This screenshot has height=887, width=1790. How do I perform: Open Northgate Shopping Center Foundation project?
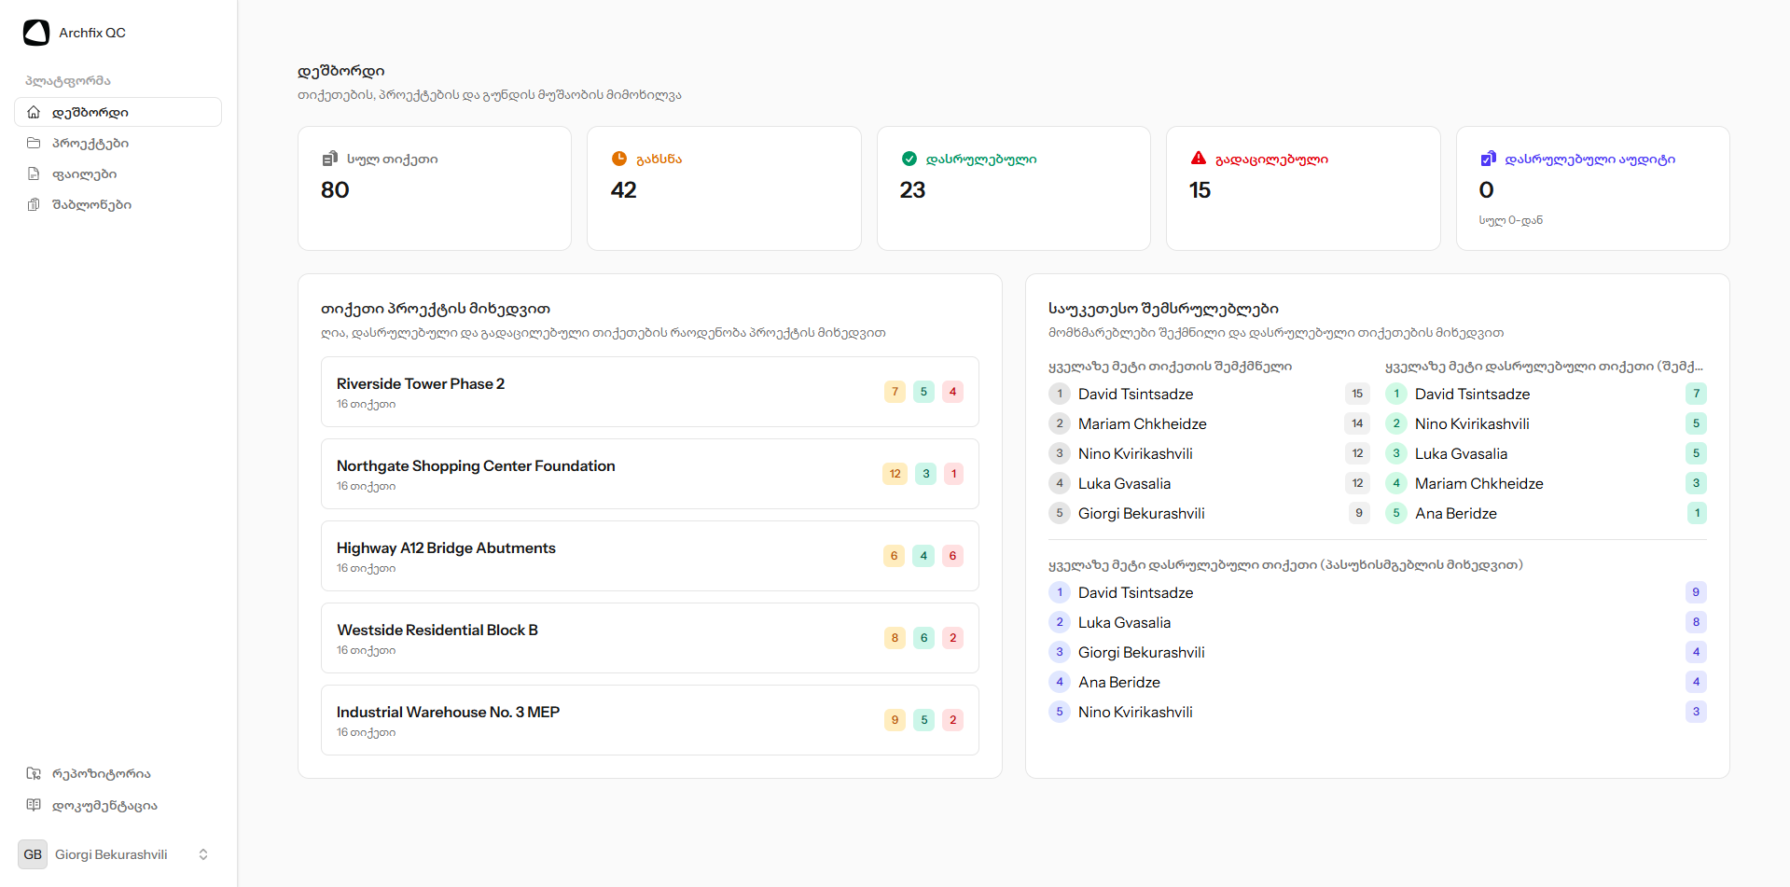pos(476,466)
